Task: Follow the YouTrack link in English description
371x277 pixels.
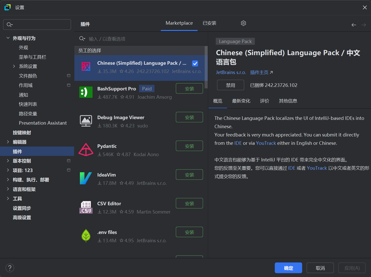Action: coord(266,143)
